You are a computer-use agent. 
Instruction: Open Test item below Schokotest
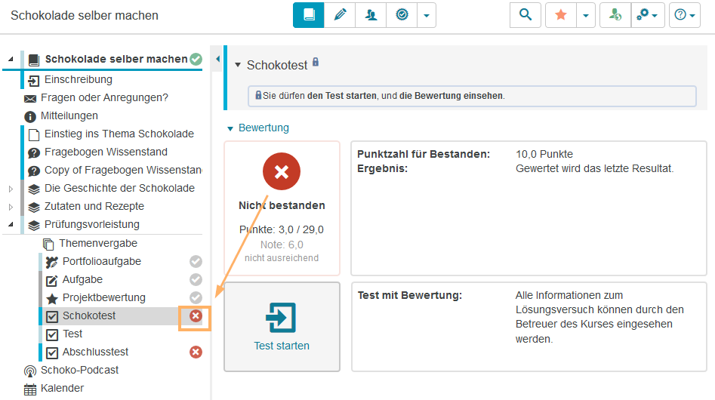(x=72, y=334)
